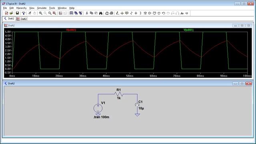Viewport: 256px width, 144px height.
Task: Open the Tools menu
Action: [52, 8]
